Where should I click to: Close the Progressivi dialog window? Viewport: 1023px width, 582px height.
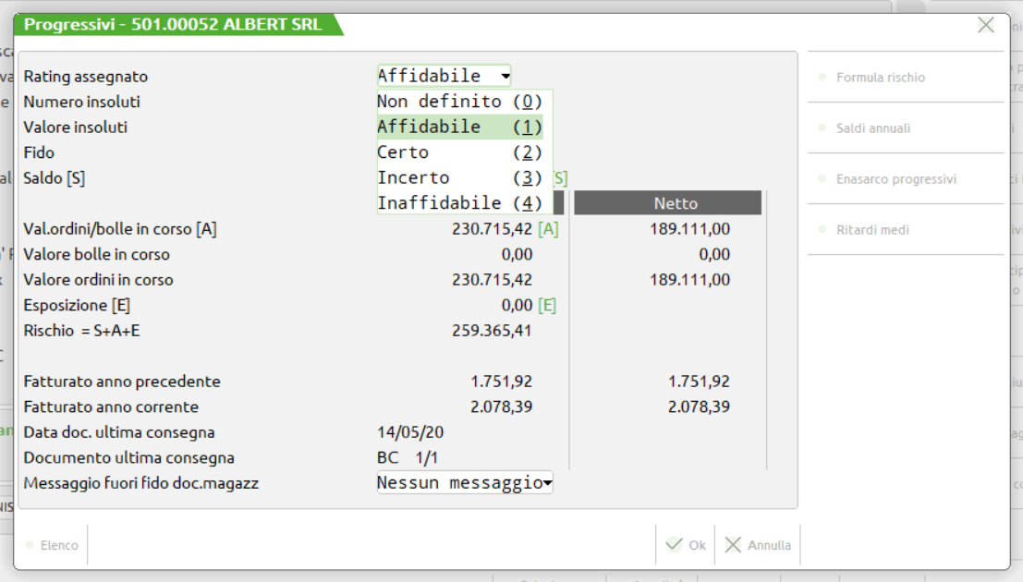[x=986, y=26]
